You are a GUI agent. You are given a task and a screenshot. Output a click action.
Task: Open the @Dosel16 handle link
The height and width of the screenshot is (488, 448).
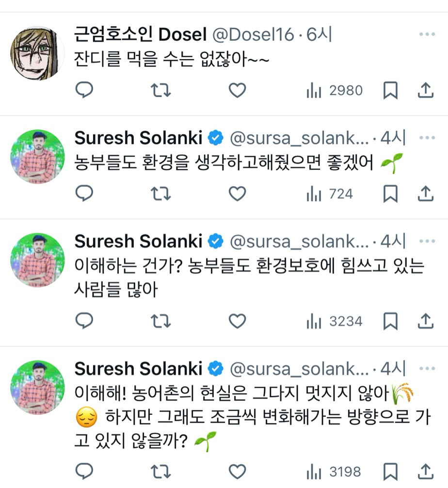coord(253,34)
